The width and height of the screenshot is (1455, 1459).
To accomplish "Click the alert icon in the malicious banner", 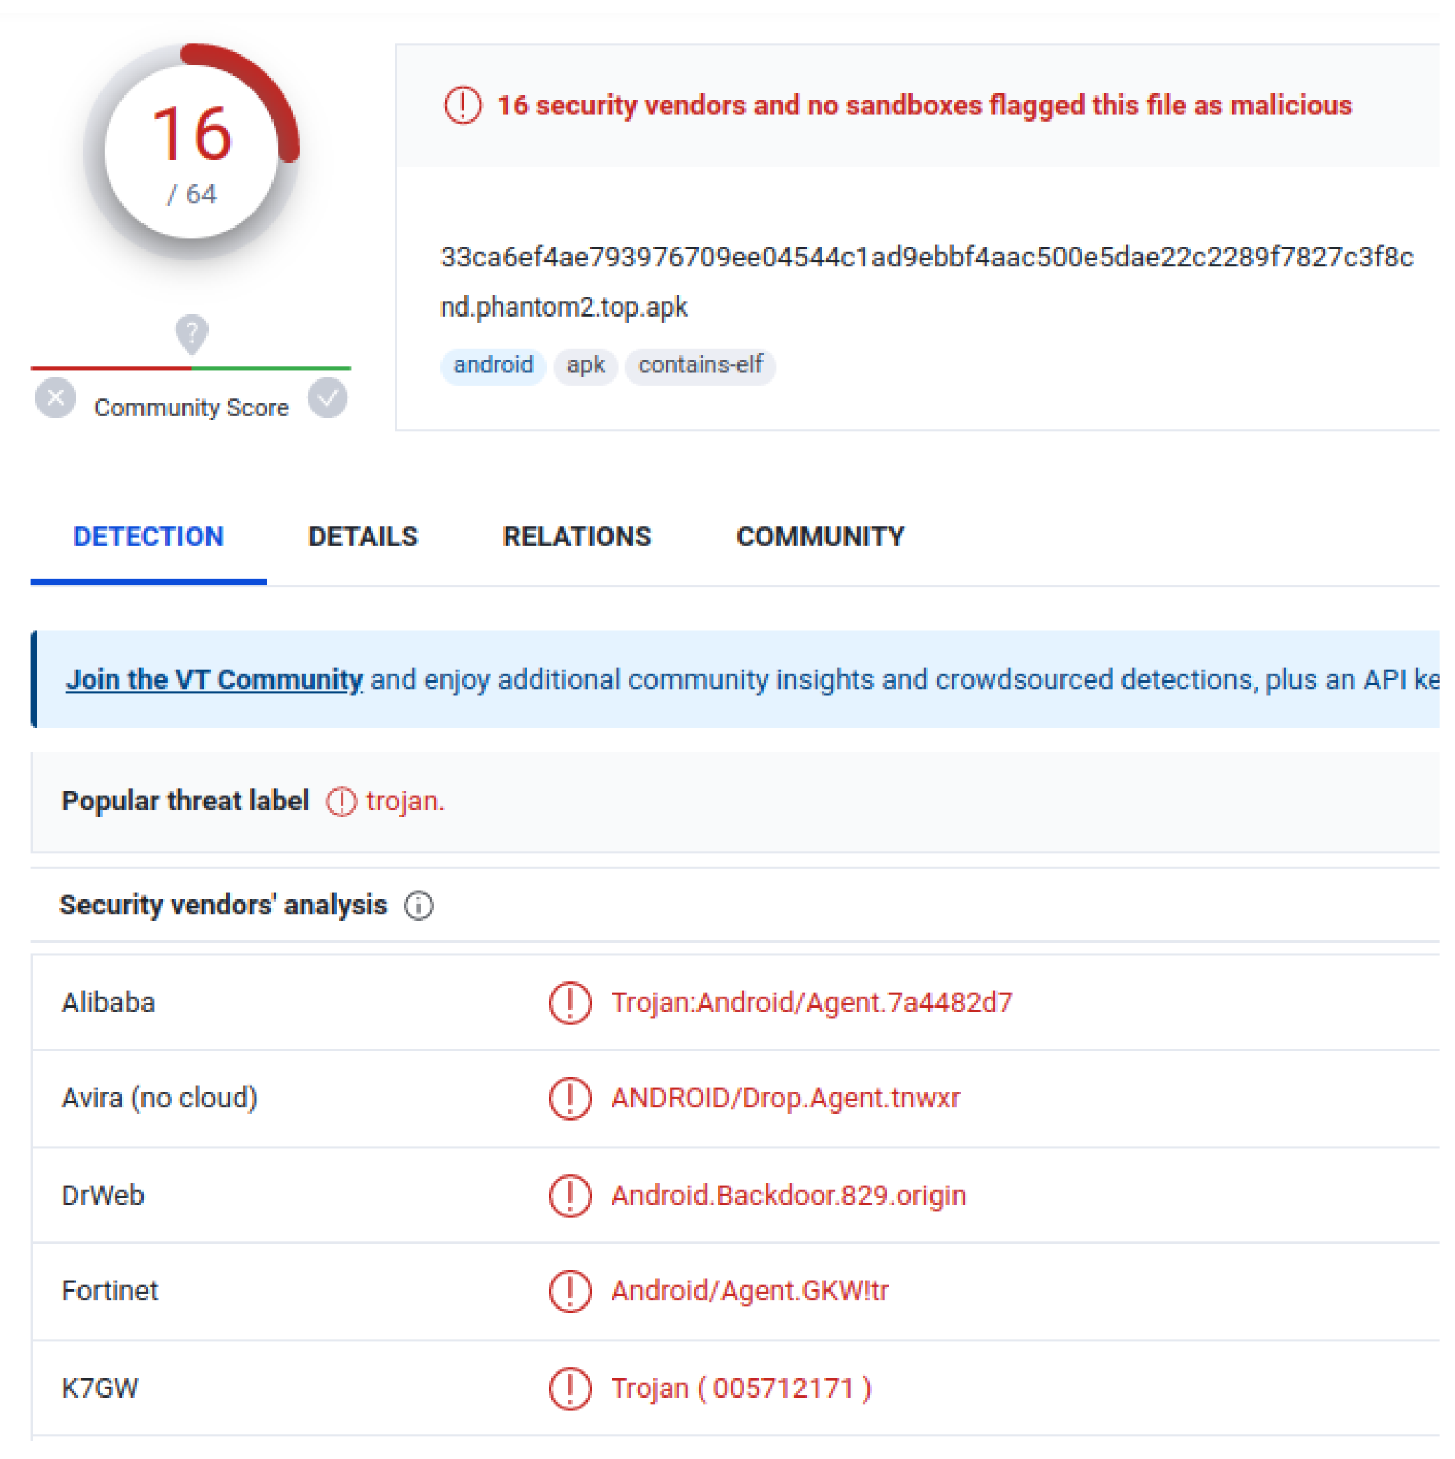I will coord(462,105).
